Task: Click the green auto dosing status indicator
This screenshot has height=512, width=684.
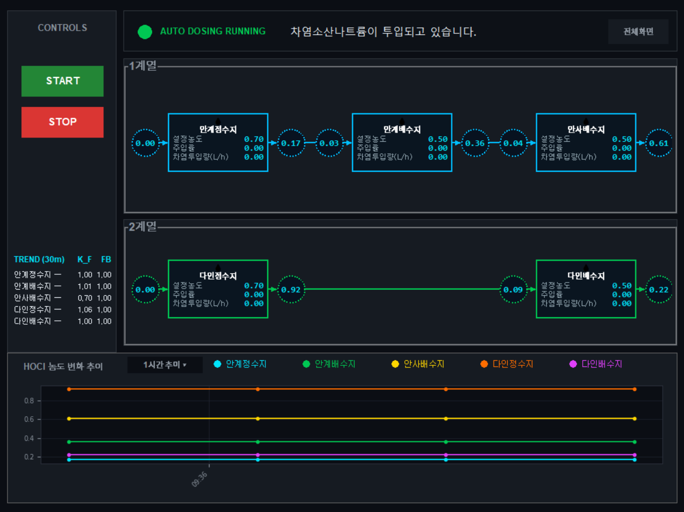Action: click(x=144, y=32)
